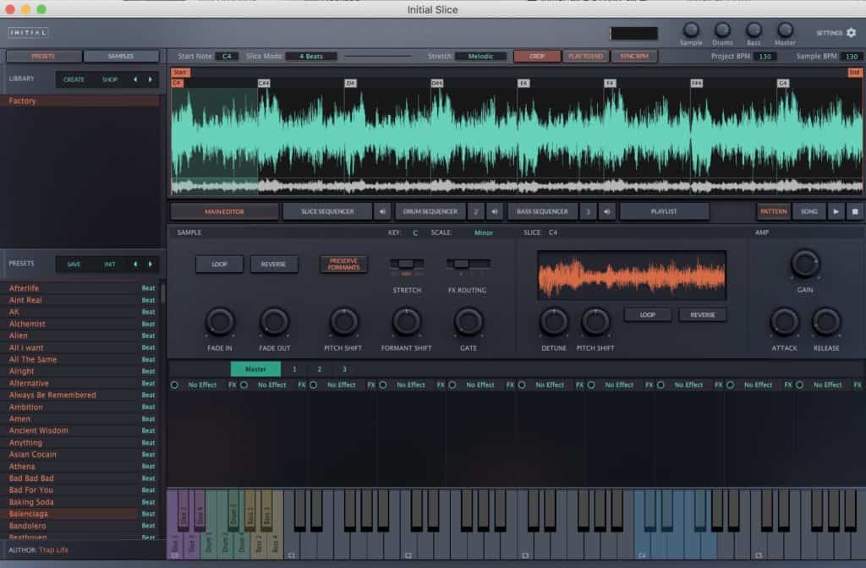Select next preset with Presets right arrow
The height and width of the screenshot is (568, 866).
tap(151, 264)
